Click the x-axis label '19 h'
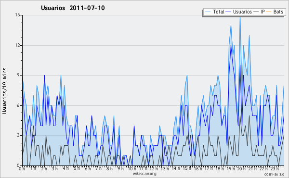The image size is (289, 178). (x=231, y=168)
